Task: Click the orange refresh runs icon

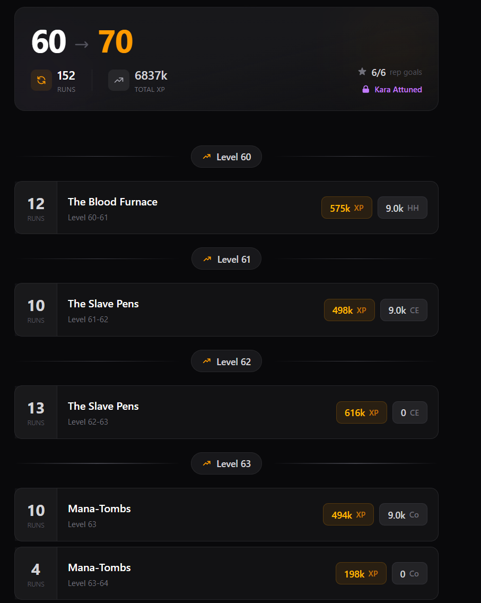Action: coord(41,80)
